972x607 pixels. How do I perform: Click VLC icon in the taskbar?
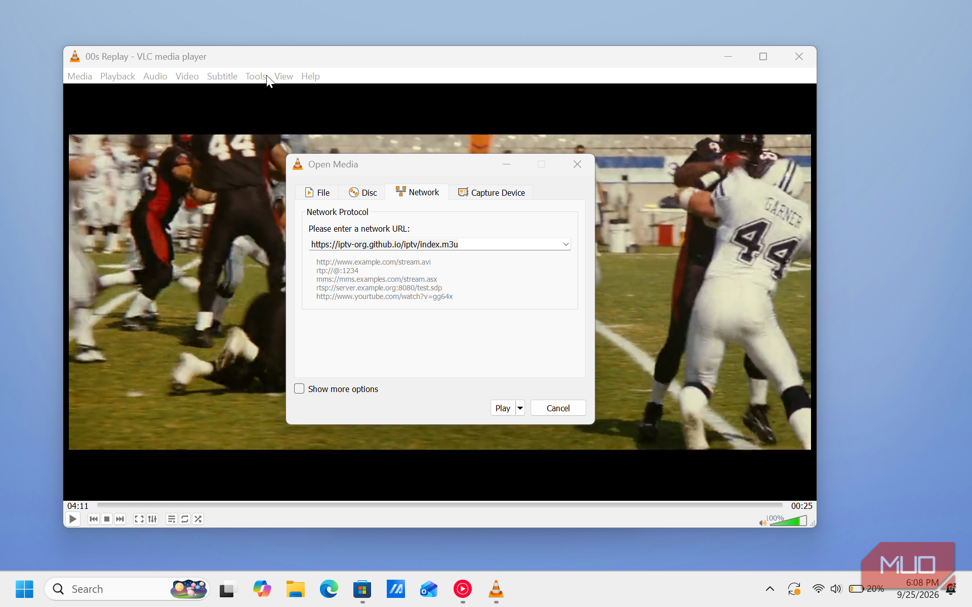pyautogui.click(x=496, y=589)
